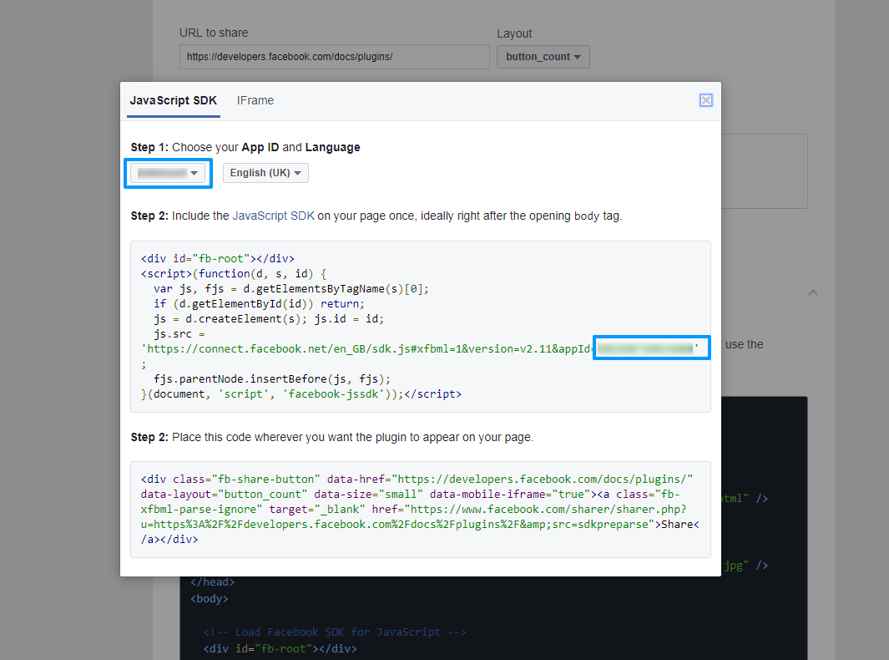Click the Layout label above the dropdown
Image resolution: width=889 pixels, height=660 pixels.
[514, 34]
